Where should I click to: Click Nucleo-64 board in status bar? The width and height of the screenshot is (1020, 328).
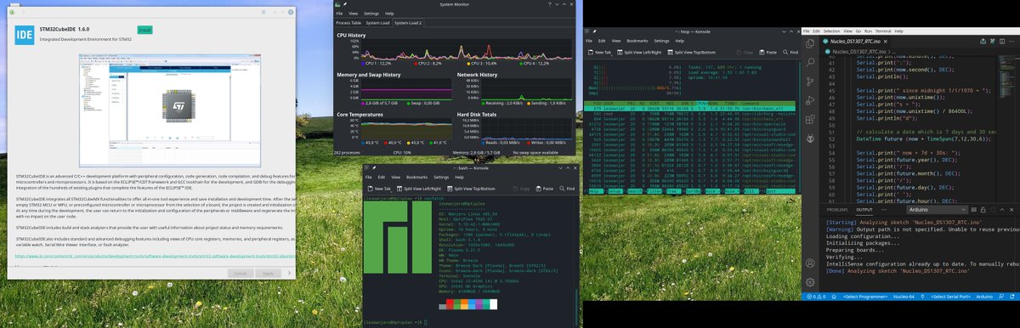pyautogui.click(x=904, y=297)
